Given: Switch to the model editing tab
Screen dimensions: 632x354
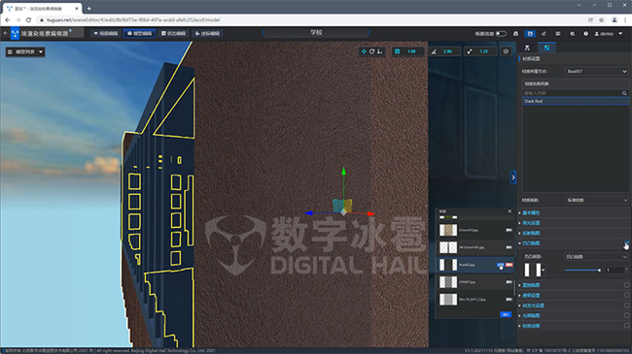Looking at the screenshot, I should (x=140, y=33).
